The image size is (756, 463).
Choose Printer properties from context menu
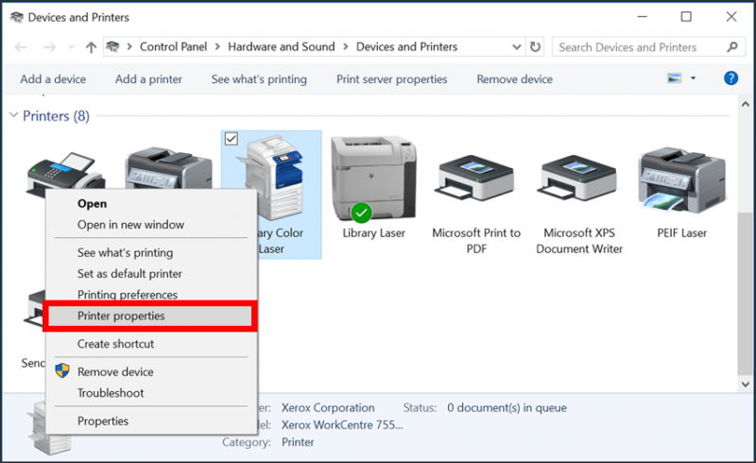click(121, 317)
